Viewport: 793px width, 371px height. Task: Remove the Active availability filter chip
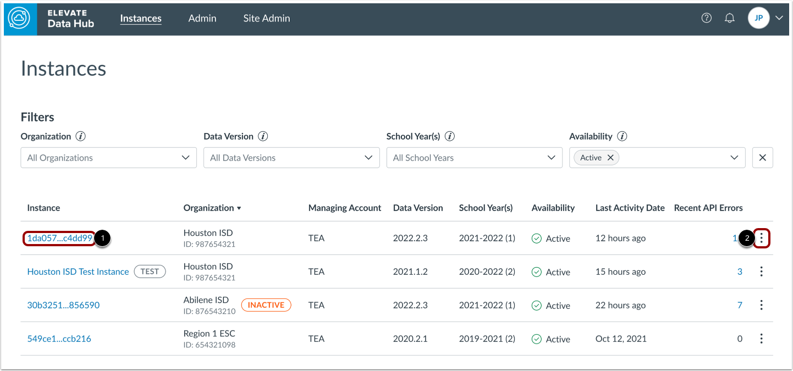(610, 158)
